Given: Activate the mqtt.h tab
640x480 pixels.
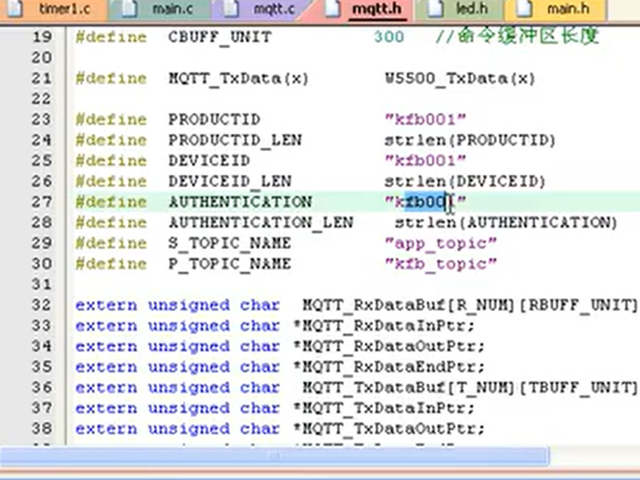Looking at the screenshot, I should tap(376, 10).
